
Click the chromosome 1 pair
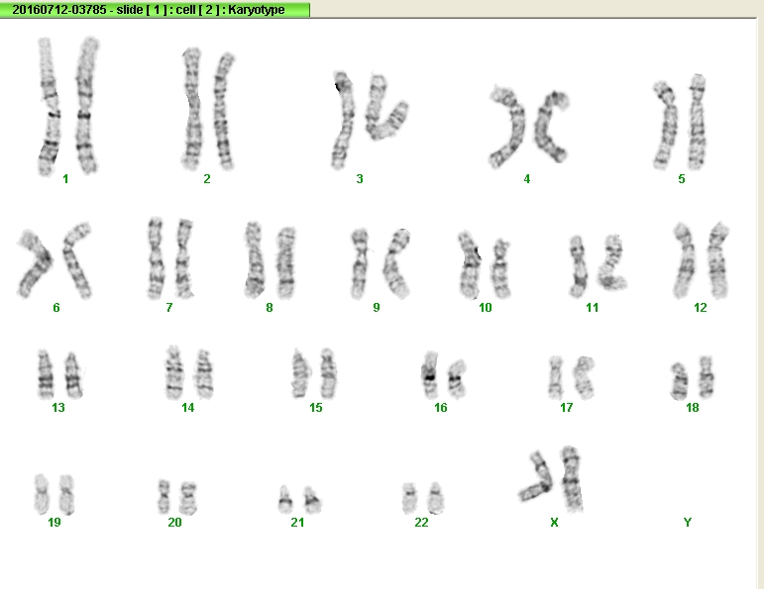pyautogui.click(x=68, y=105)
